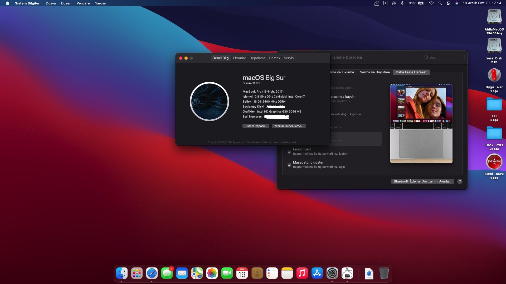506x284 pixels.
Task: Select the Sarma ve Büyütme tab
Action: [374, 72]
